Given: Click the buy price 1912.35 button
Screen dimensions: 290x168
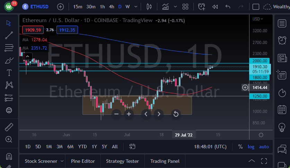Looking at the screenshot, I should tap(67, 30).
